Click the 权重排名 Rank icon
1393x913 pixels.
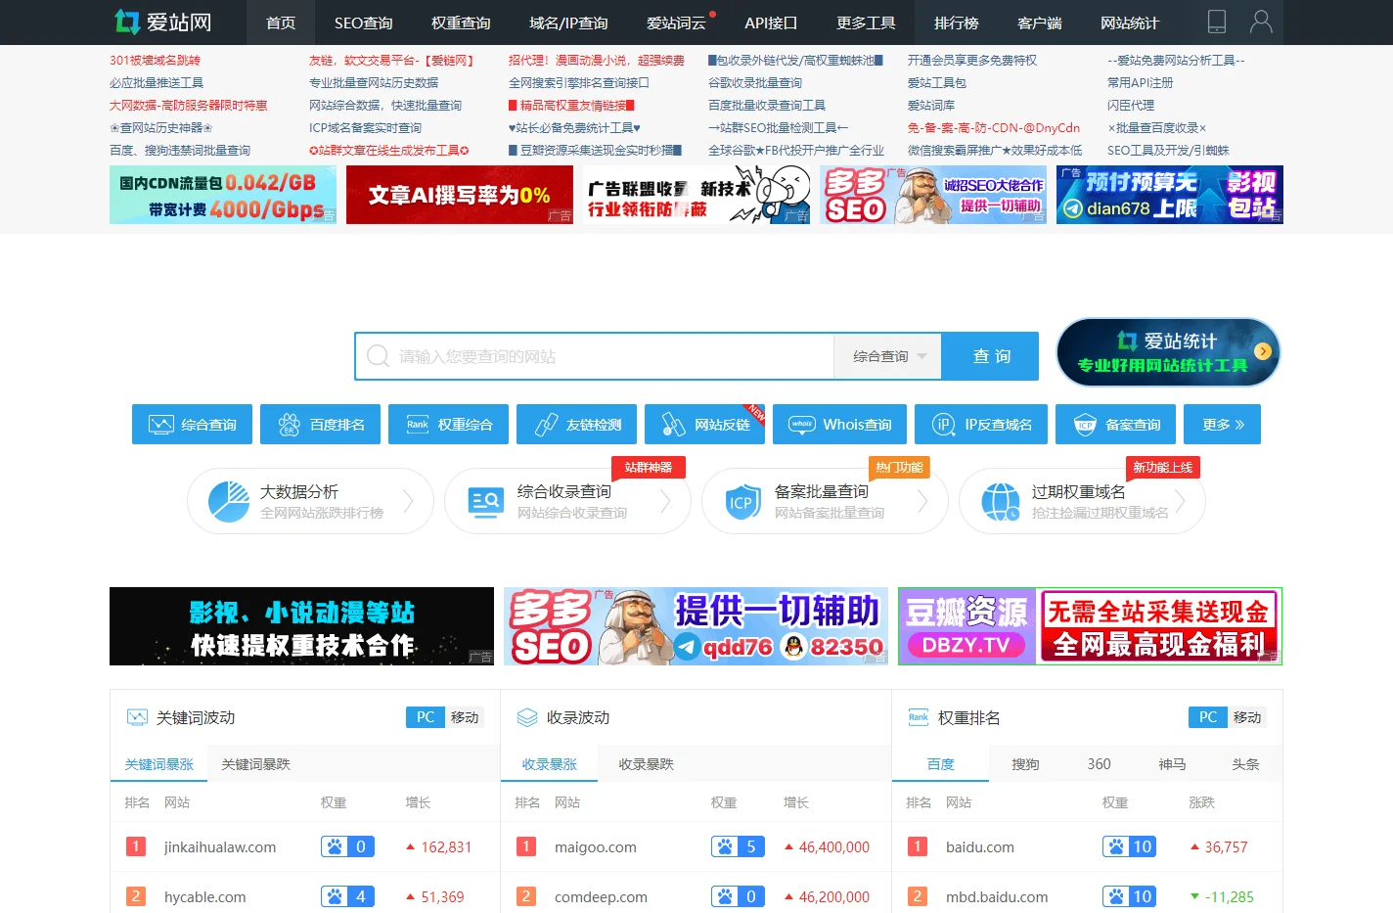pyautogui.click(x=919, y=717)
